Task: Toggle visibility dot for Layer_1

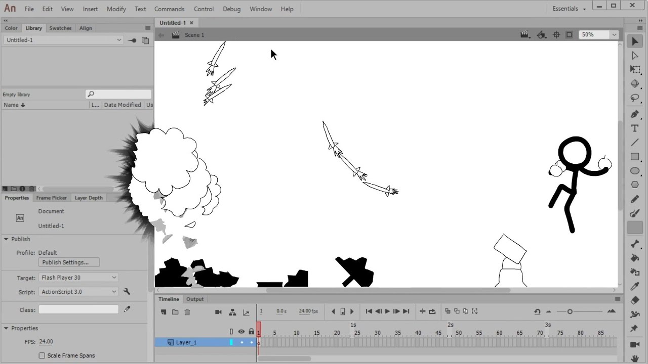Action: [x=241, y=343]
